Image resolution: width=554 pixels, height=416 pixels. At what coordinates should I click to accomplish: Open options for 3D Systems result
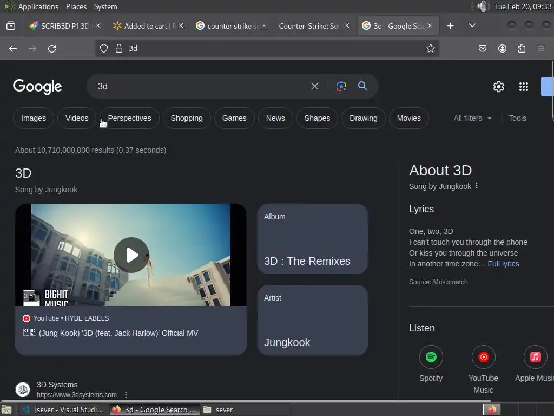[x=126, y=394]
